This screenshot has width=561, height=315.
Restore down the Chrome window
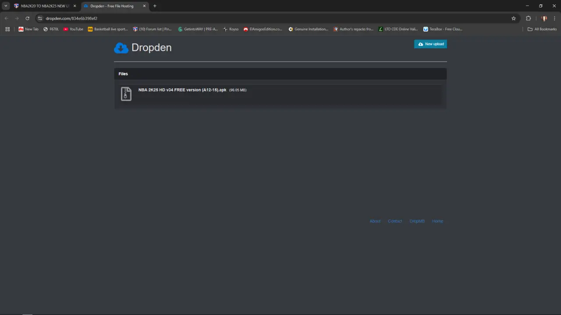[x=541, y=6]
